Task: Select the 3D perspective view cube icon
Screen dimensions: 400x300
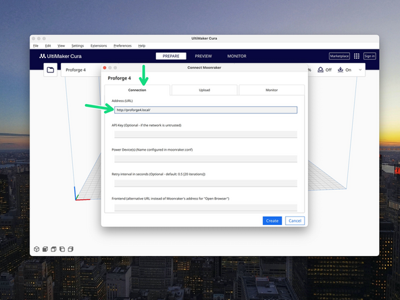Action: coord(36,249)
